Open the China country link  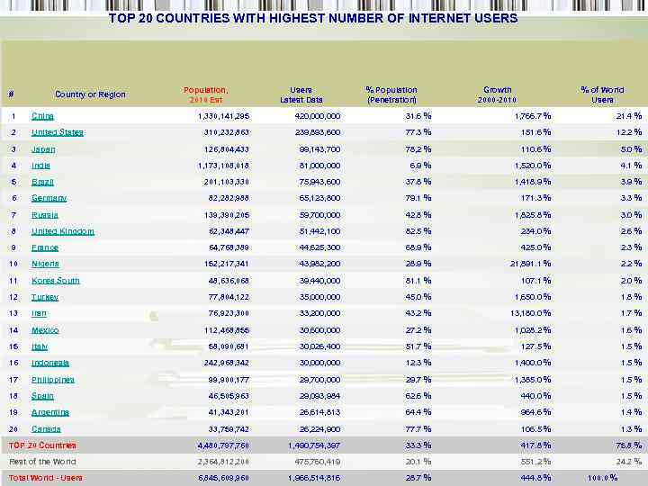[42, 116]
